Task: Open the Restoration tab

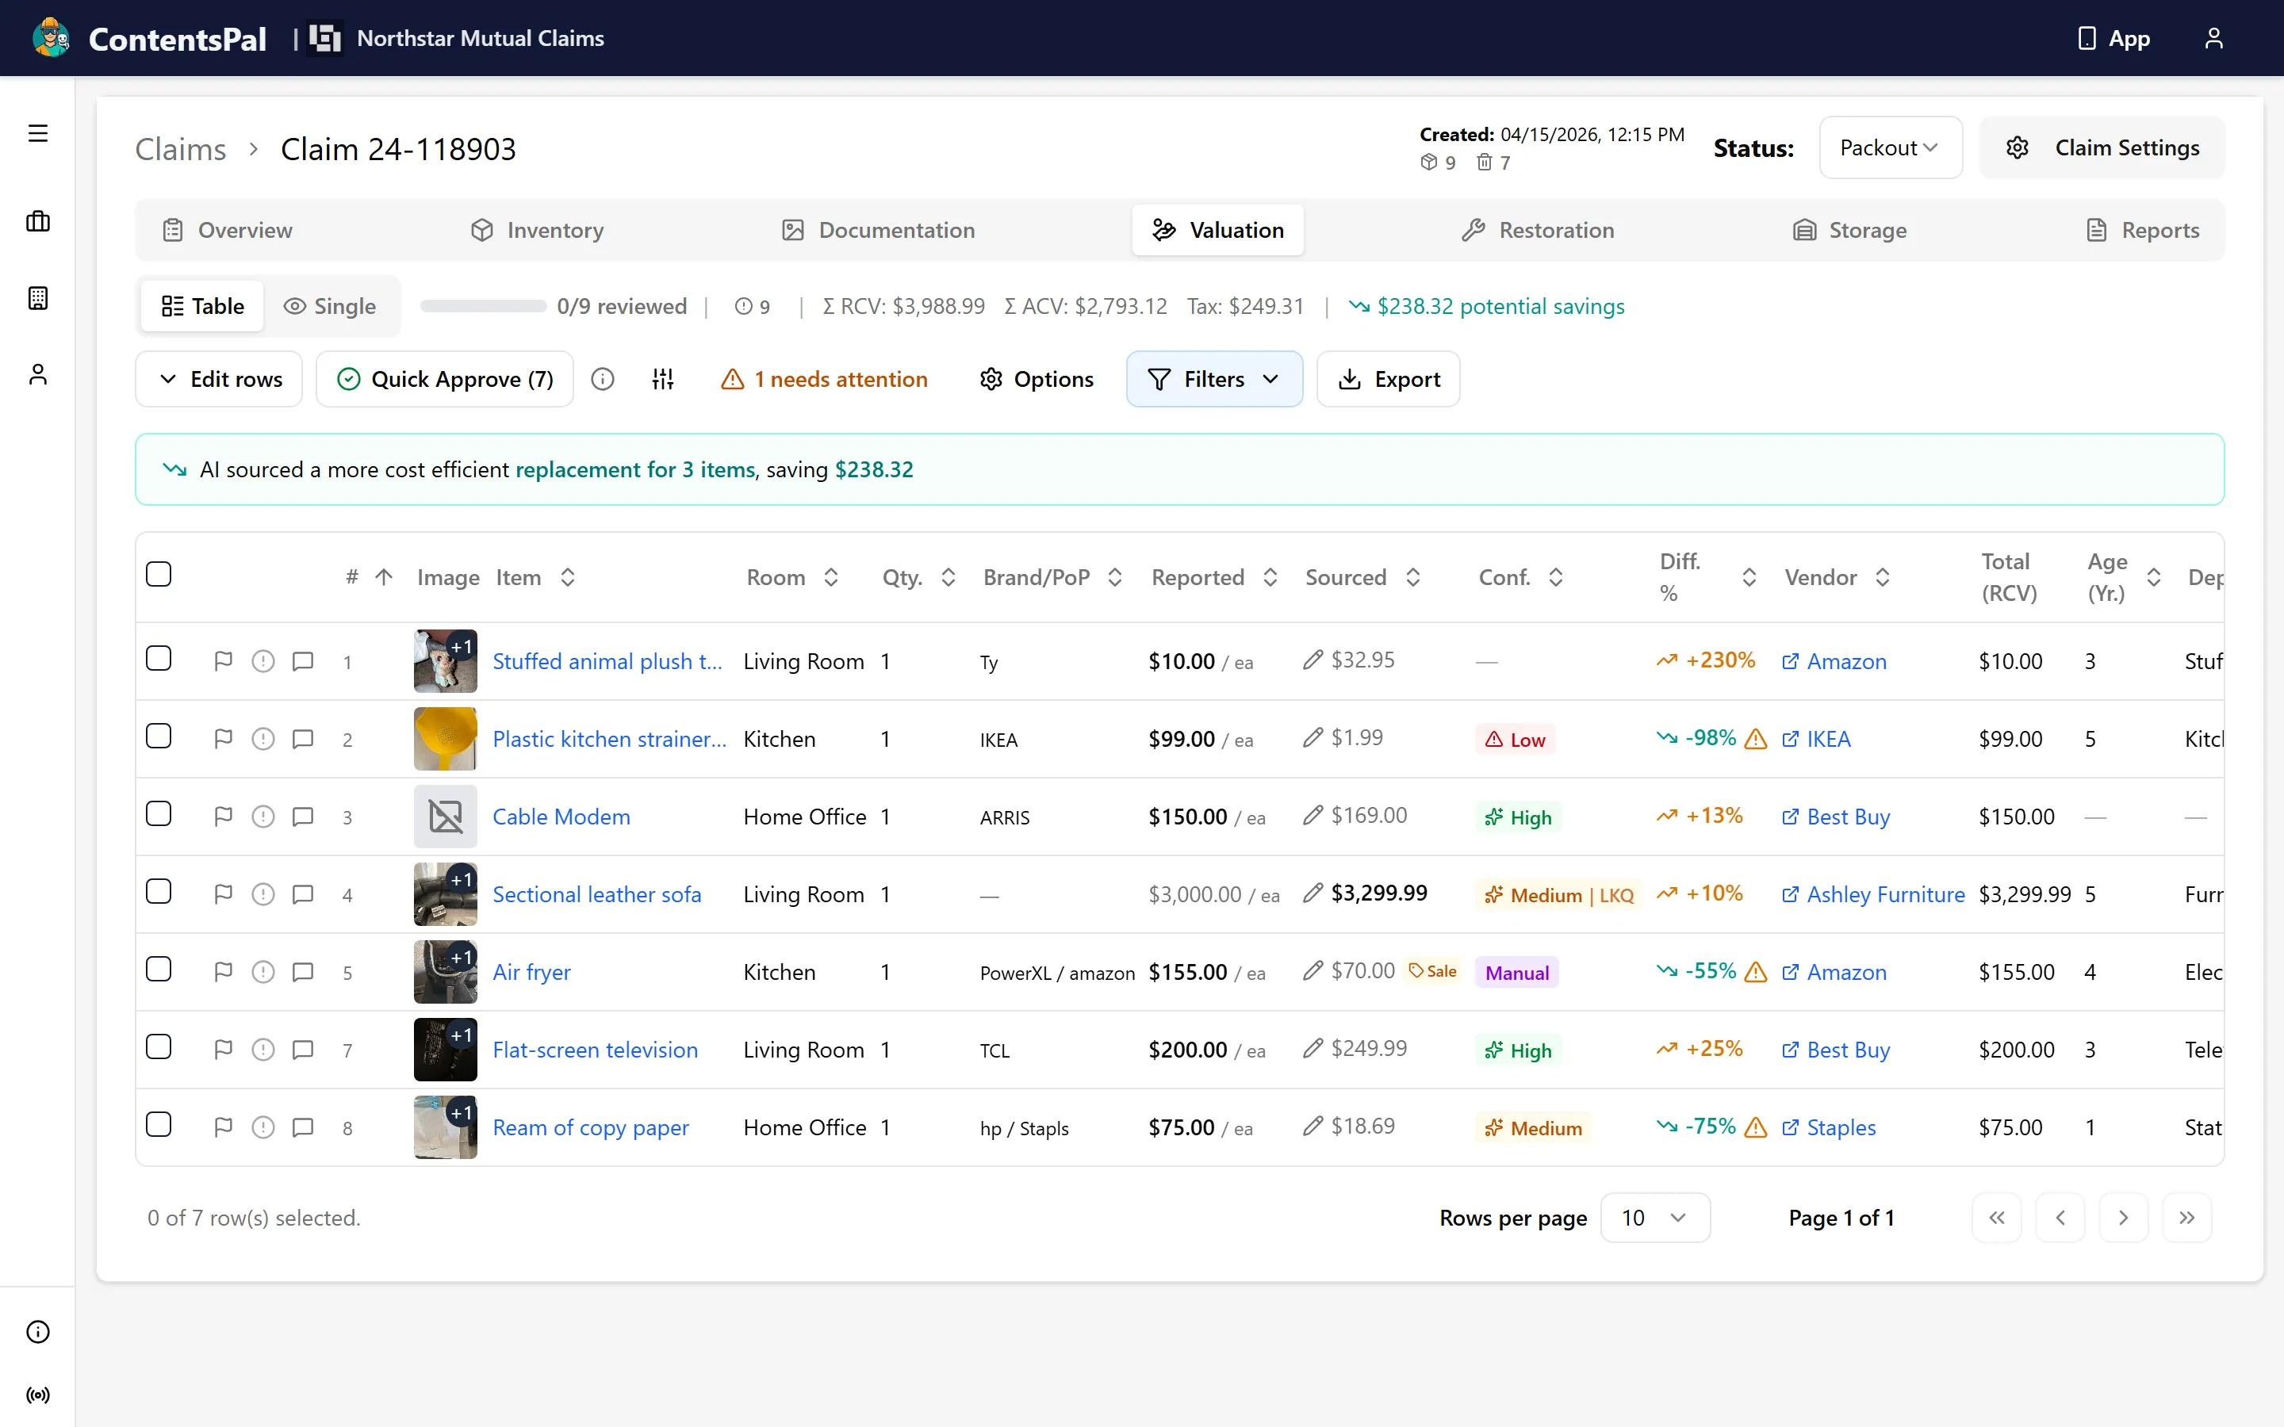Action: (1539, 230)
